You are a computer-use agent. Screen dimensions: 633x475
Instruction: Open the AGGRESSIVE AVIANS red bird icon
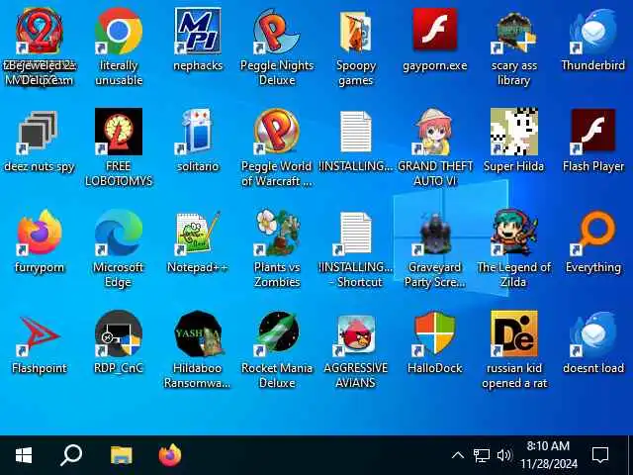pos(356,334)
